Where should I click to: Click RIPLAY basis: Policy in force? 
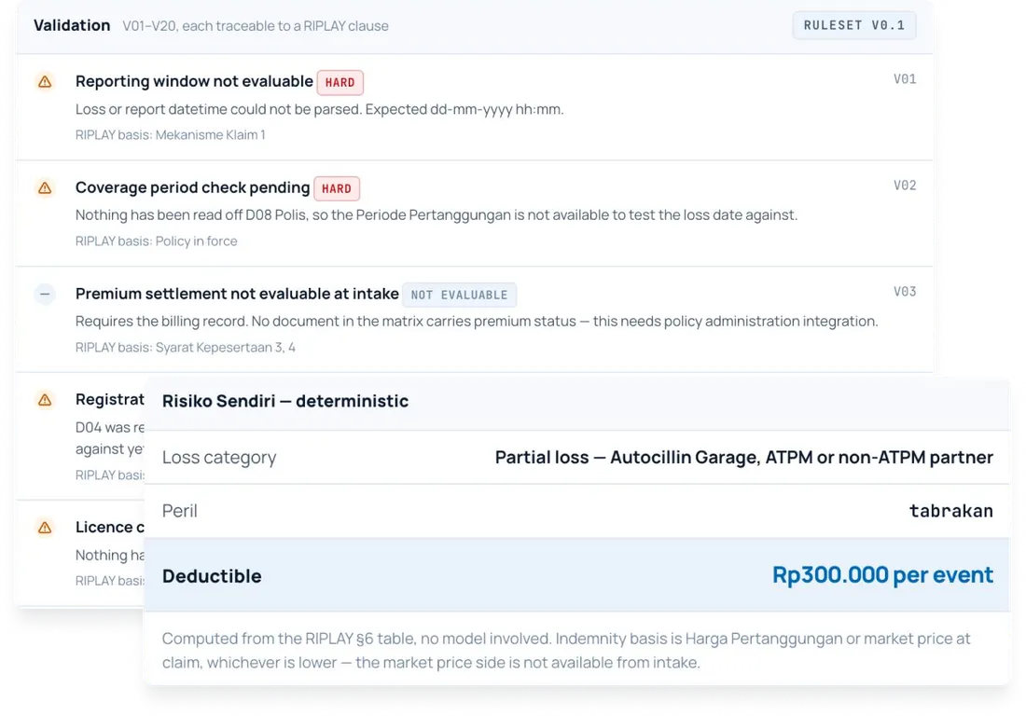[156, 241]
